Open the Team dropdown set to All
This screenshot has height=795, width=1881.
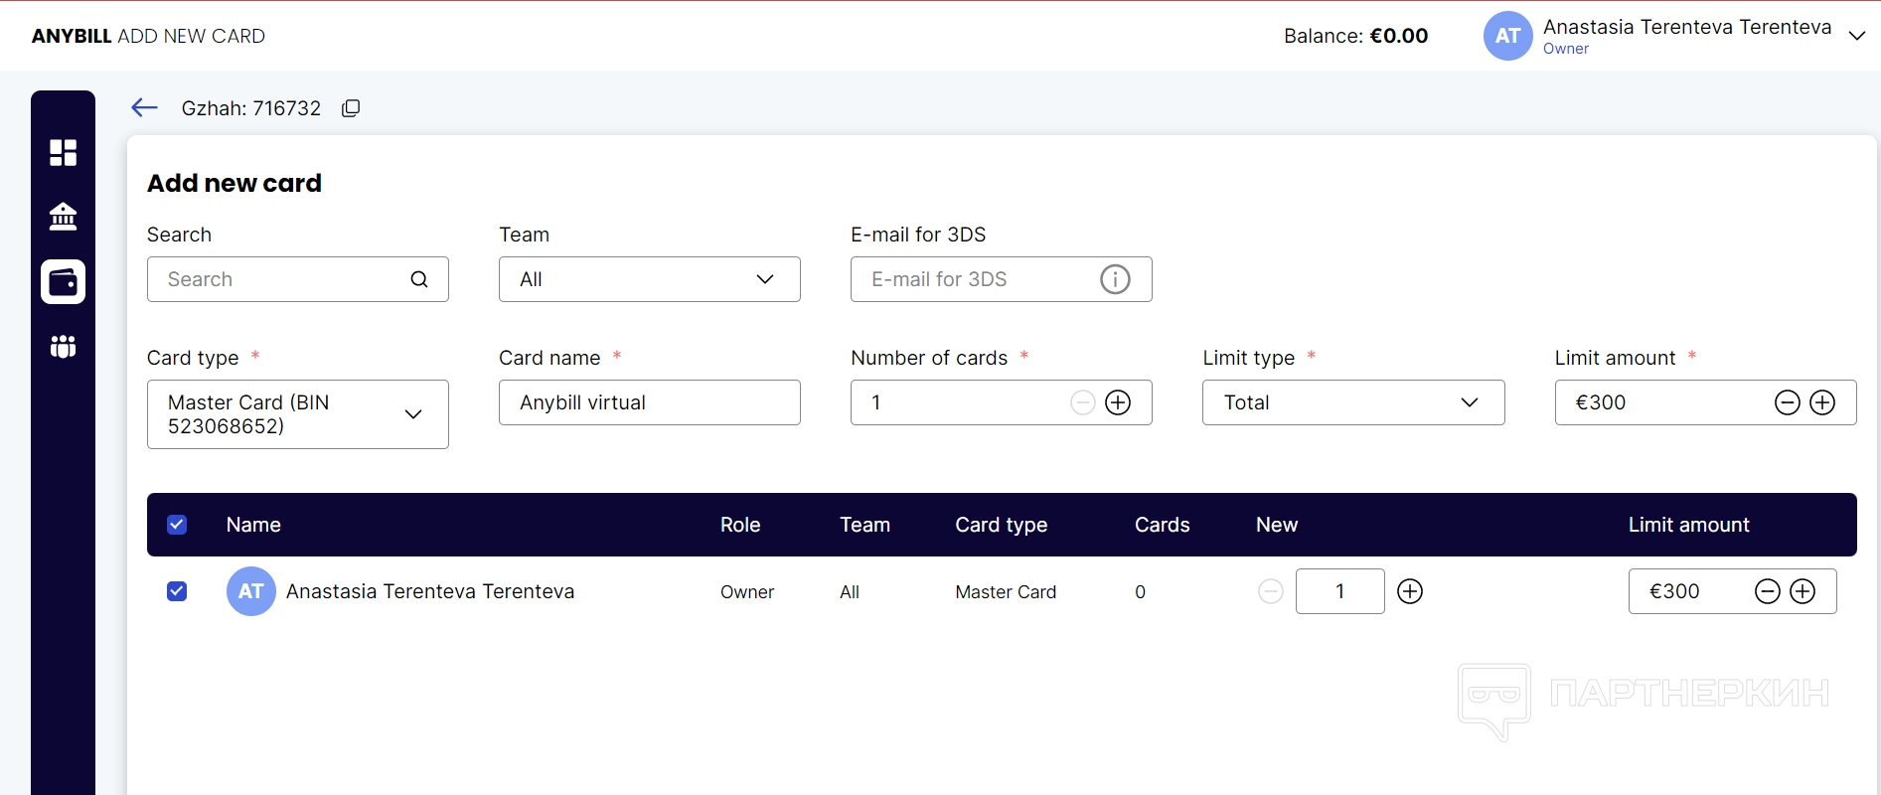pyautogui.click(x=649, y=279)
